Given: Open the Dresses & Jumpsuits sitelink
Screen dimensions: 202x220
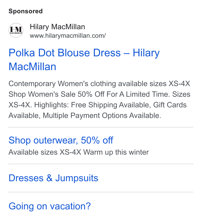Looking at the screenshot, I should 53,178.
